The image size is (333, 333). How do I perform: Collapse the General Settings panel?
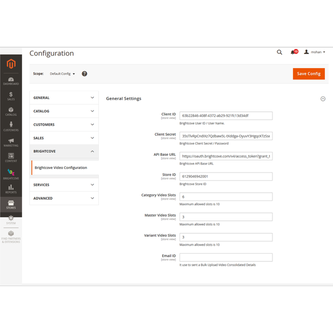pyautogui.click(x=323, y=99)
